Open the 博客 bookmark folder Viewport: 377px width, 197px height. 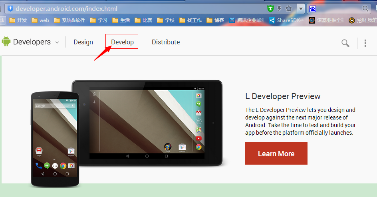coord(215,20)
